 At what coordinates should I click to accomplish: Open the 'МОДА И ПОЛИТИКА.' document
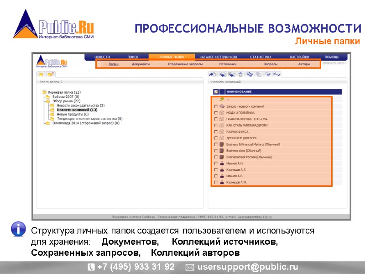241,112
